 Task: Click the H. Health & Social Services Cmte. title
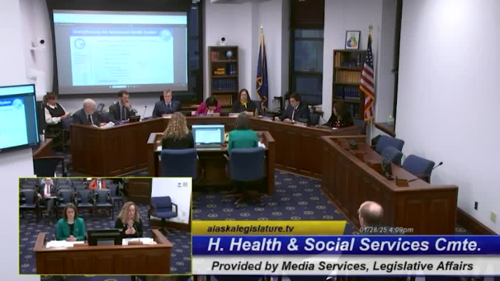pyautogui.click(x=344, y=245)
